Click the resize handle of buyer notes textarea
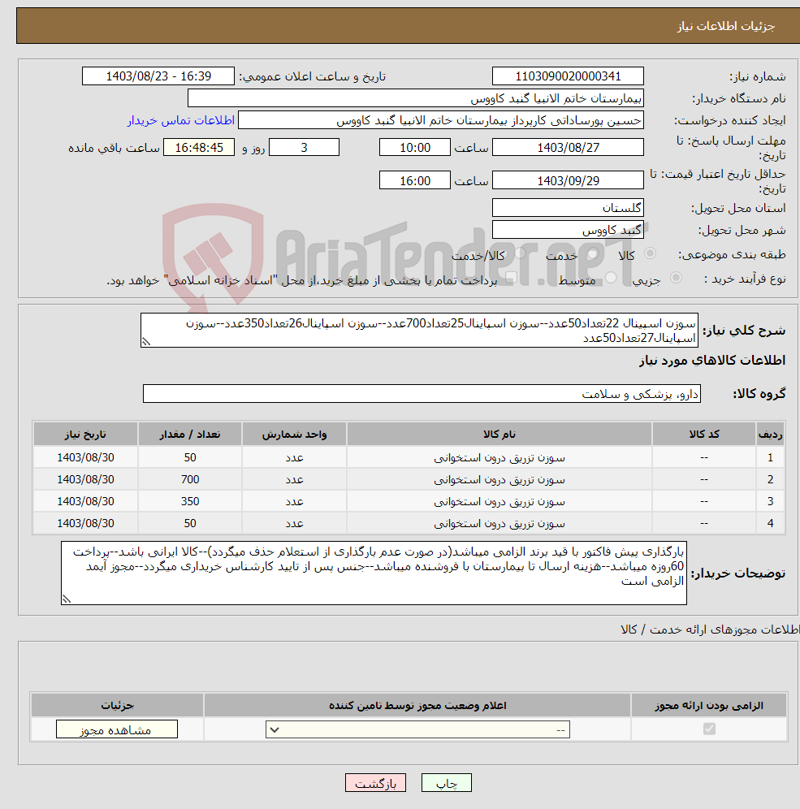800x809 pixels. (67, 599)
